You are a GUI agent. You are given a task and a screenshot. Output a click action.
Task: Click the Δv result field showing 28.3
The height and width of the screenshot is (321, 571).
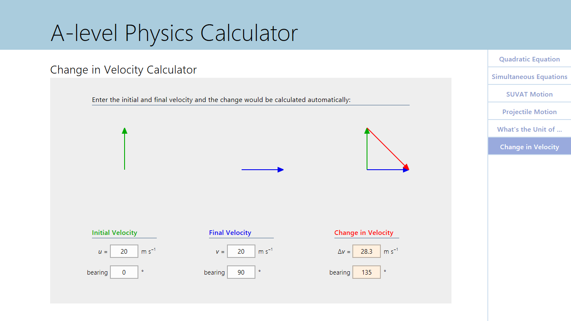pos(367,251)
